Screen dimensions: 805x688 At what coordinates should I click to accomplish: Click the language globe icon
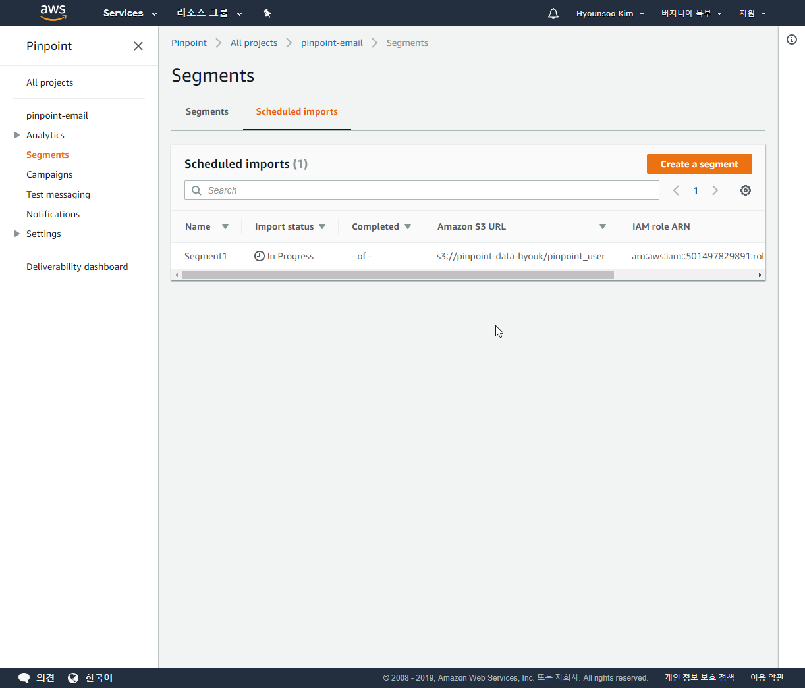click(73, 677)
